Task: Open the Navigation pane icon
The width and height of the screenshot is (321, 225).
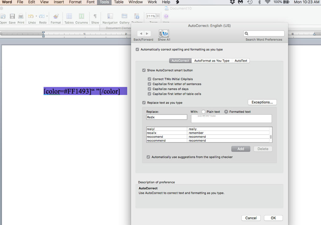Action: tap(110, 16)
